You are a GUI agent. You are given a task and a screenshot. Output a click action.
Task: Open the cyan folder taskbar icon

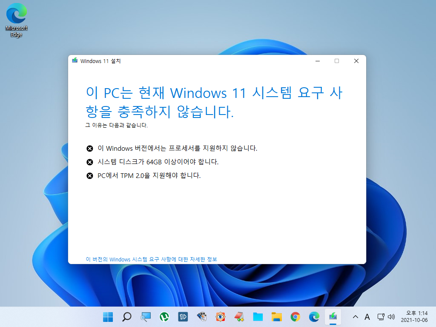[258, 317]
